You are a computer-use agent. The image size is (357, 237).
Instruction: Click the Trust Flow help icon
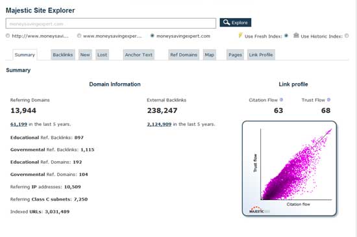(328, 100)
